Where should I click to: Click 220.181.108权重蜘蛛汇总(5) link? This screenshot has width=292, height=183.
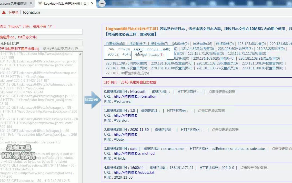(x=127, y=73)
